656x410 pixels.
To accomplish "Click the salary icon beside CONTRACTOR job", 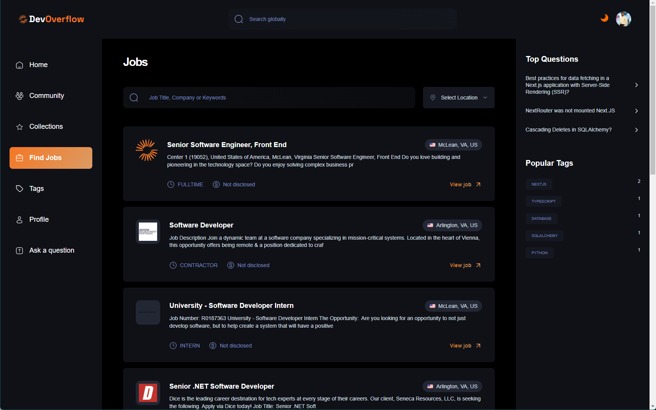I will (x=231, y=265).
